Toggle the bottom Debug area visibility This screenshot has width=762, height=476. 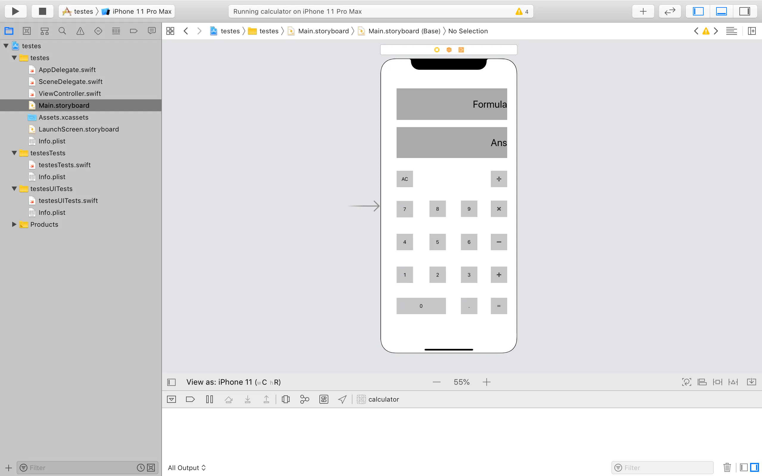[x=722, y=11]
